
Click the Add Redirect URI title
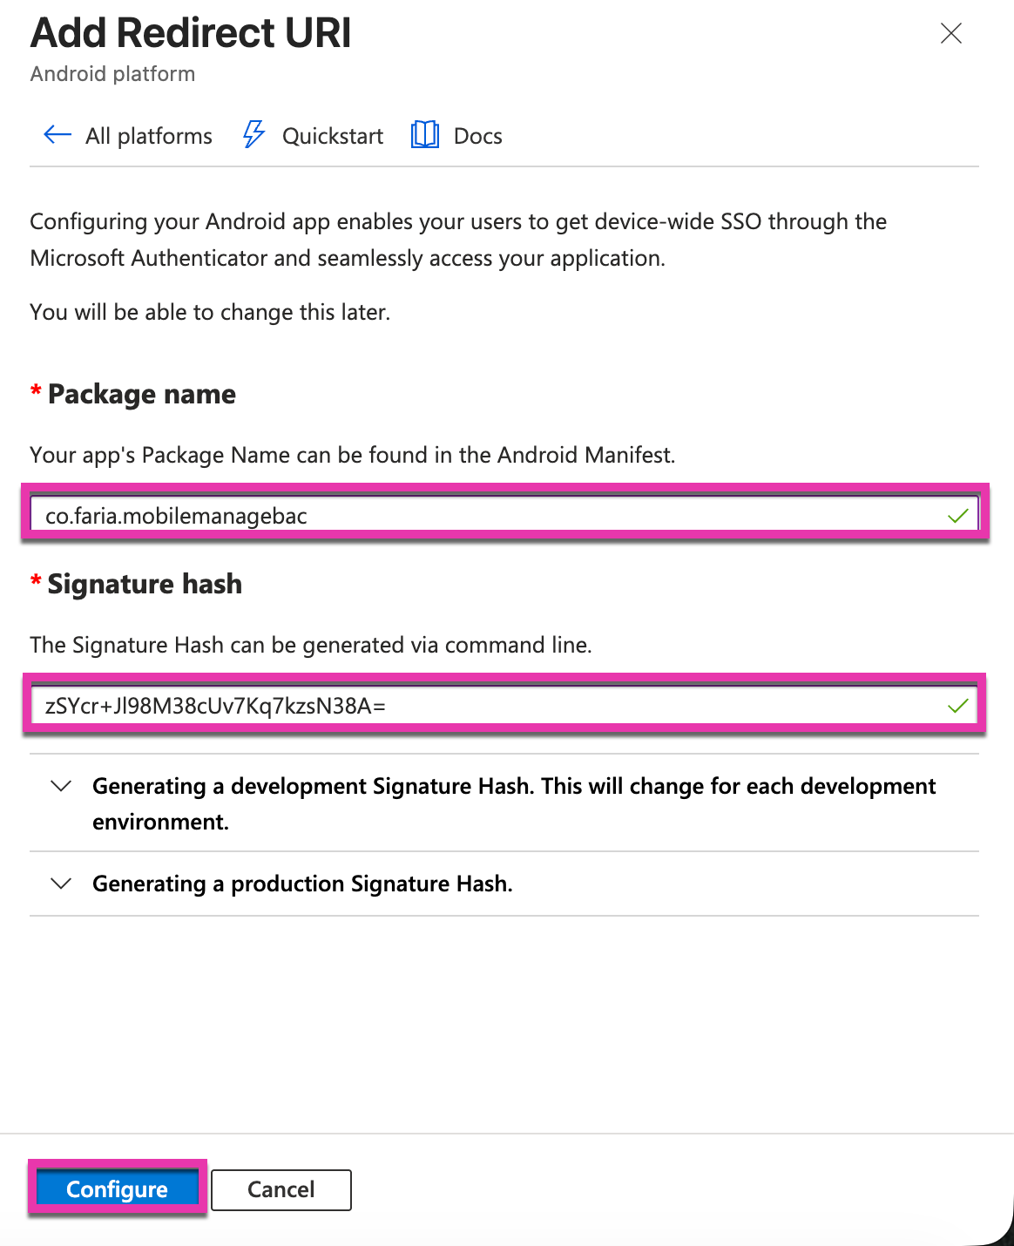click(x=191, y=33)
